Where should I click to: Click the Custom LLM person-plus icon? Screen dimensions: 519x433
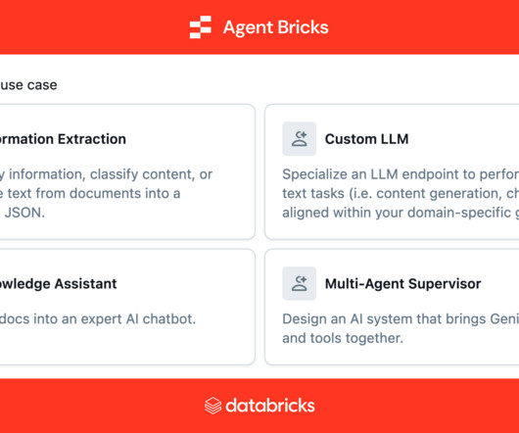pyautogui.click(x=300, y=139)
